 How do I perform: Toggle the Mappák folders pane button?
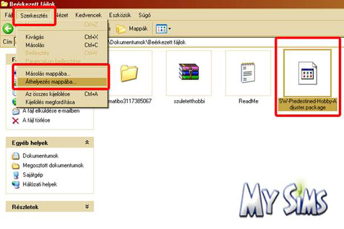point(132,29)
